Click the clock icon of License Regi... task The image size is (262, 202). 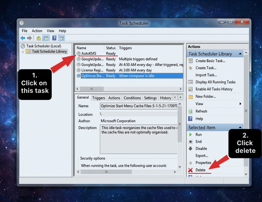click(79, 70)
